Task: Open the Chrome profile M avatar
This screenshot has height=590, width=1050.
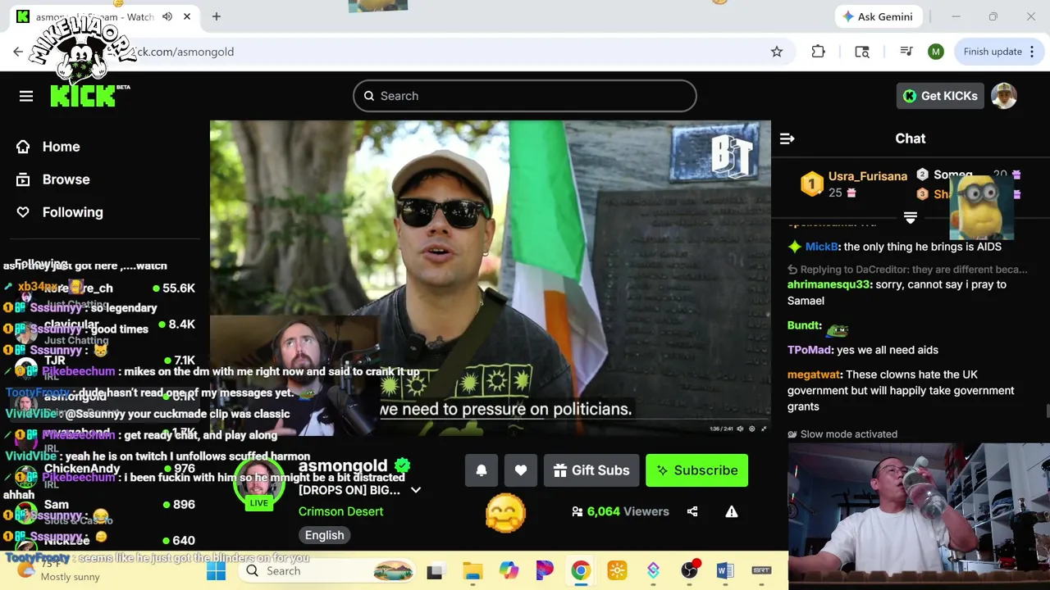Action: [x=936, y=52]
